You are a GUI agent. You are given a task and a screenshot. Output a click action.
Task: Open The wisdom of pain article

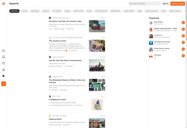(58, 41)
